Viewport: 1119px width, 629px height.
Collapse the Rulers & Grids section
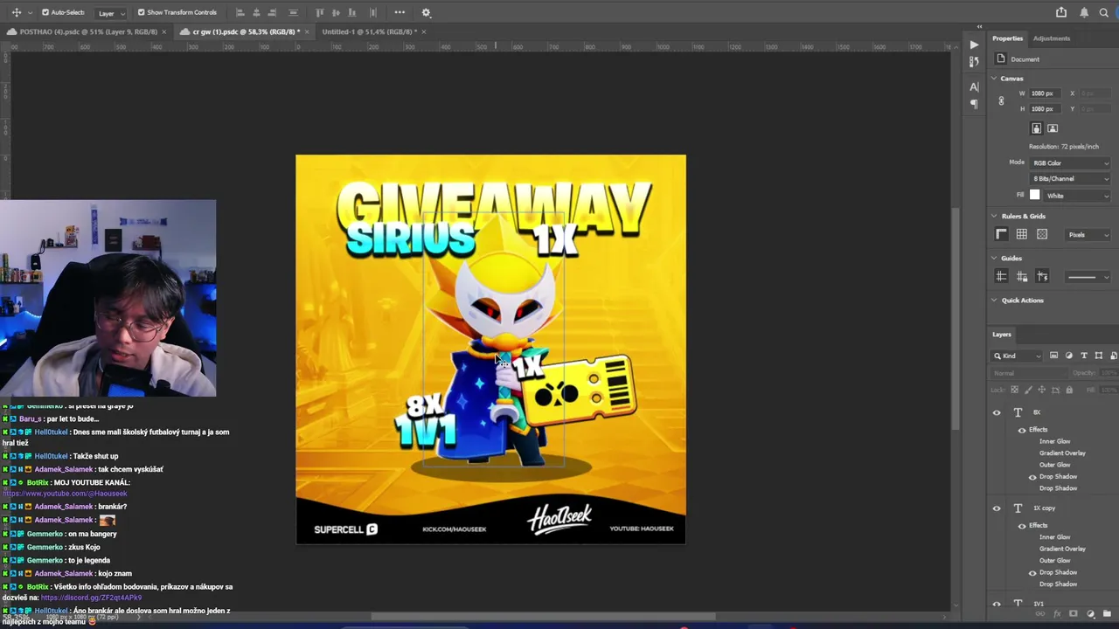click(x=994, y=216)
